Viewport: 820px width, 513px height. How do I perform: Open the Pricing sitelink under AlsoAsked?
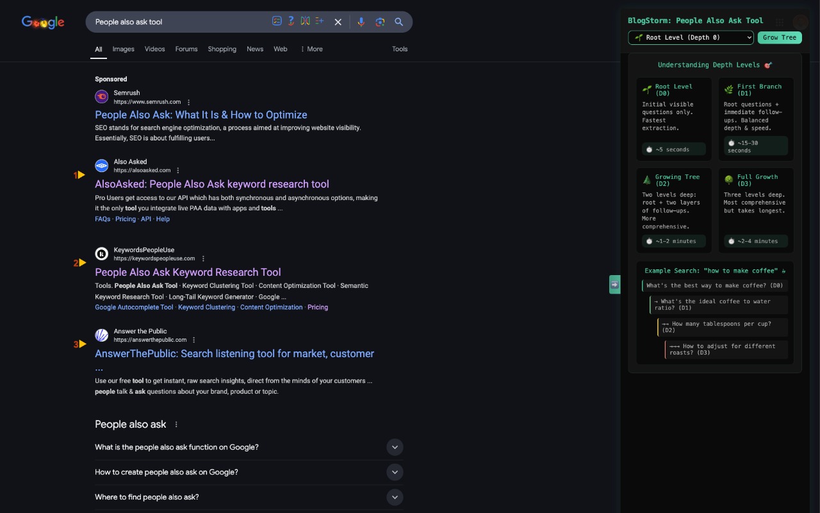coord(126,219)
